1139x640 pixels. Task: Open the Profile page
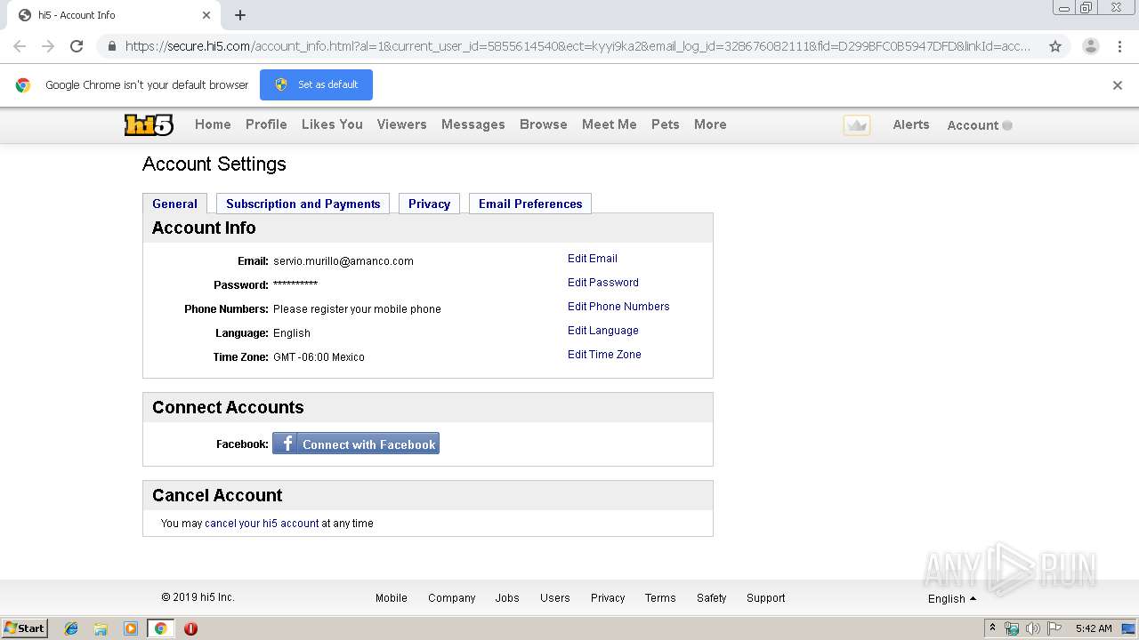[x=266, y=124]
